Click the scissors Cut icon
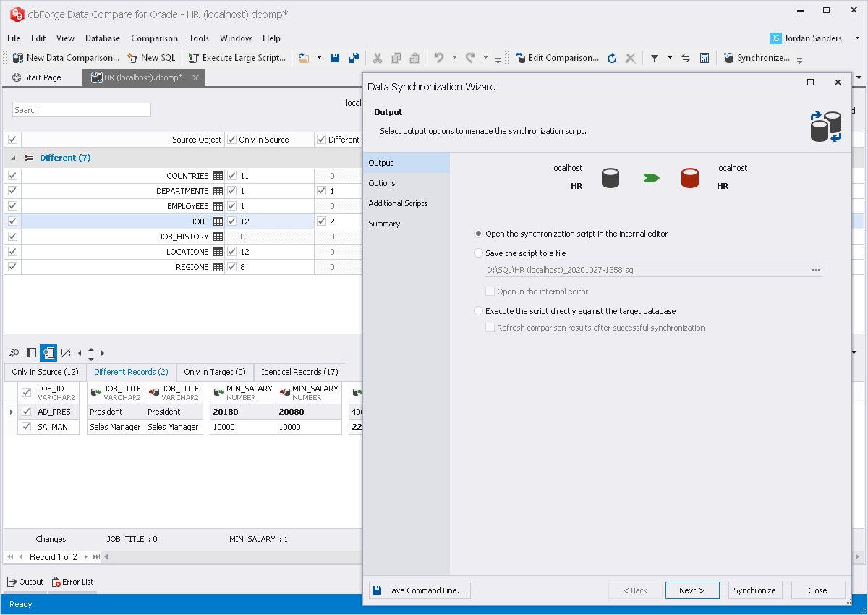Image resolution: width=868 pixels, height=615 pixels. pos(378,58)
